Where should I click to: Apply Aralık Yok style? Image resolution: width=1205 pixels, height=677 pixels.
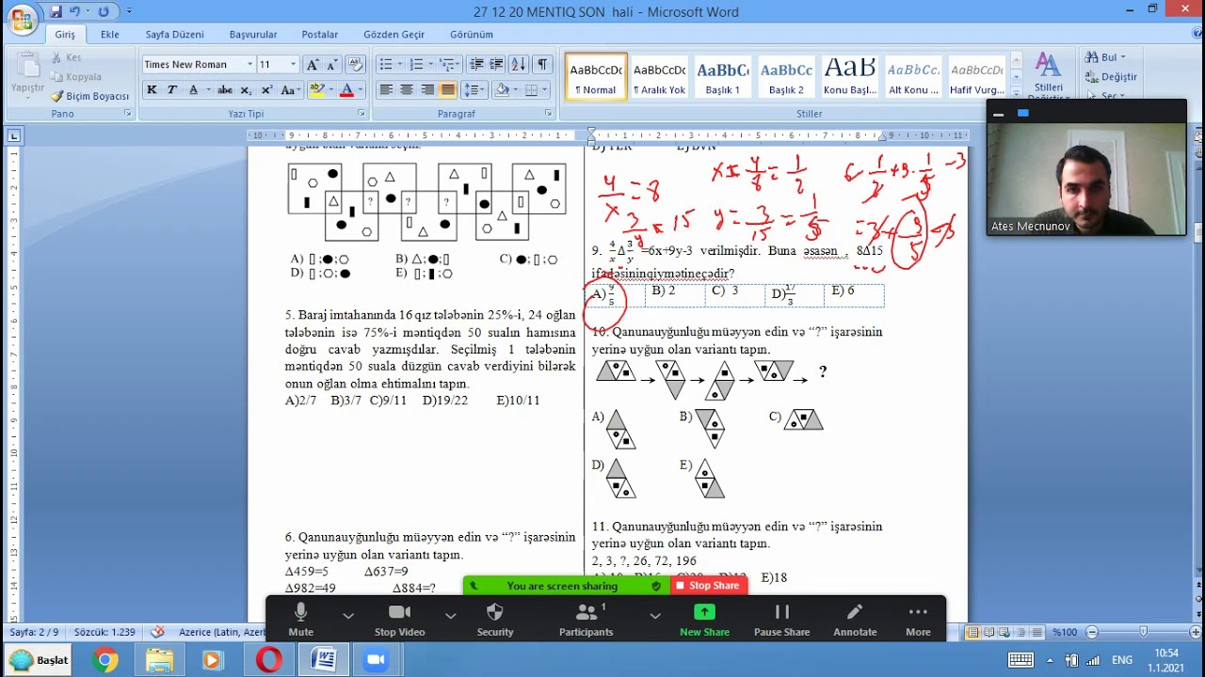(x=659, y=77)
